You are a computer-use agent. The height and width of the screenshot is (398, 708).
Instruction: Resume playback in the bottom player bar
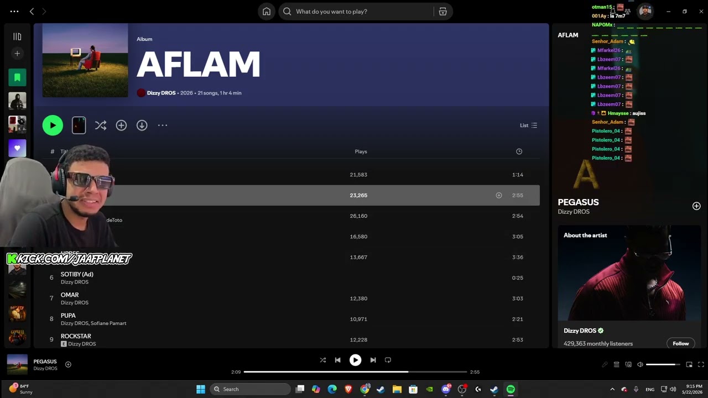355,360
